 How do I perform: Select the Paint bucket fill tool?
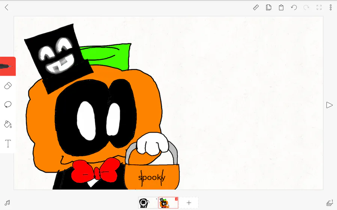point(8,124)
